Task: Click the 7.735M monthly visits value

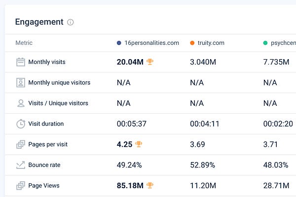Action: click(x=276, y=62)
